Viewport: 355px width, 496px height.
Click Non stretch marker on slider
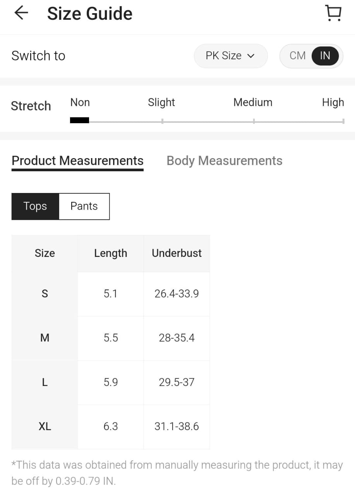coord(79,121)
